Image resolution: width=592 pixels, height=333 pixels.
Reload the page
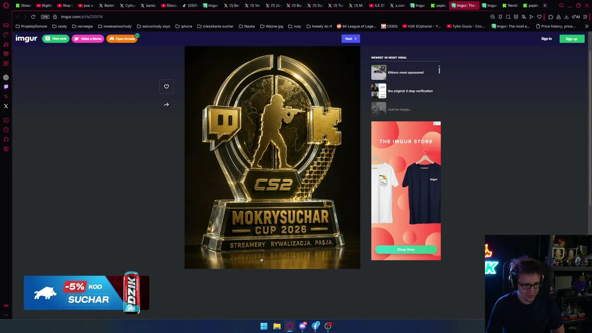click(x=33, y=17)
